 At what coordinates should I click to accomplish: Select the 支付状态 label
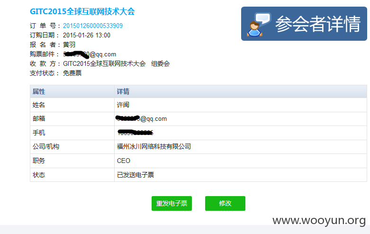click(44, 73)
